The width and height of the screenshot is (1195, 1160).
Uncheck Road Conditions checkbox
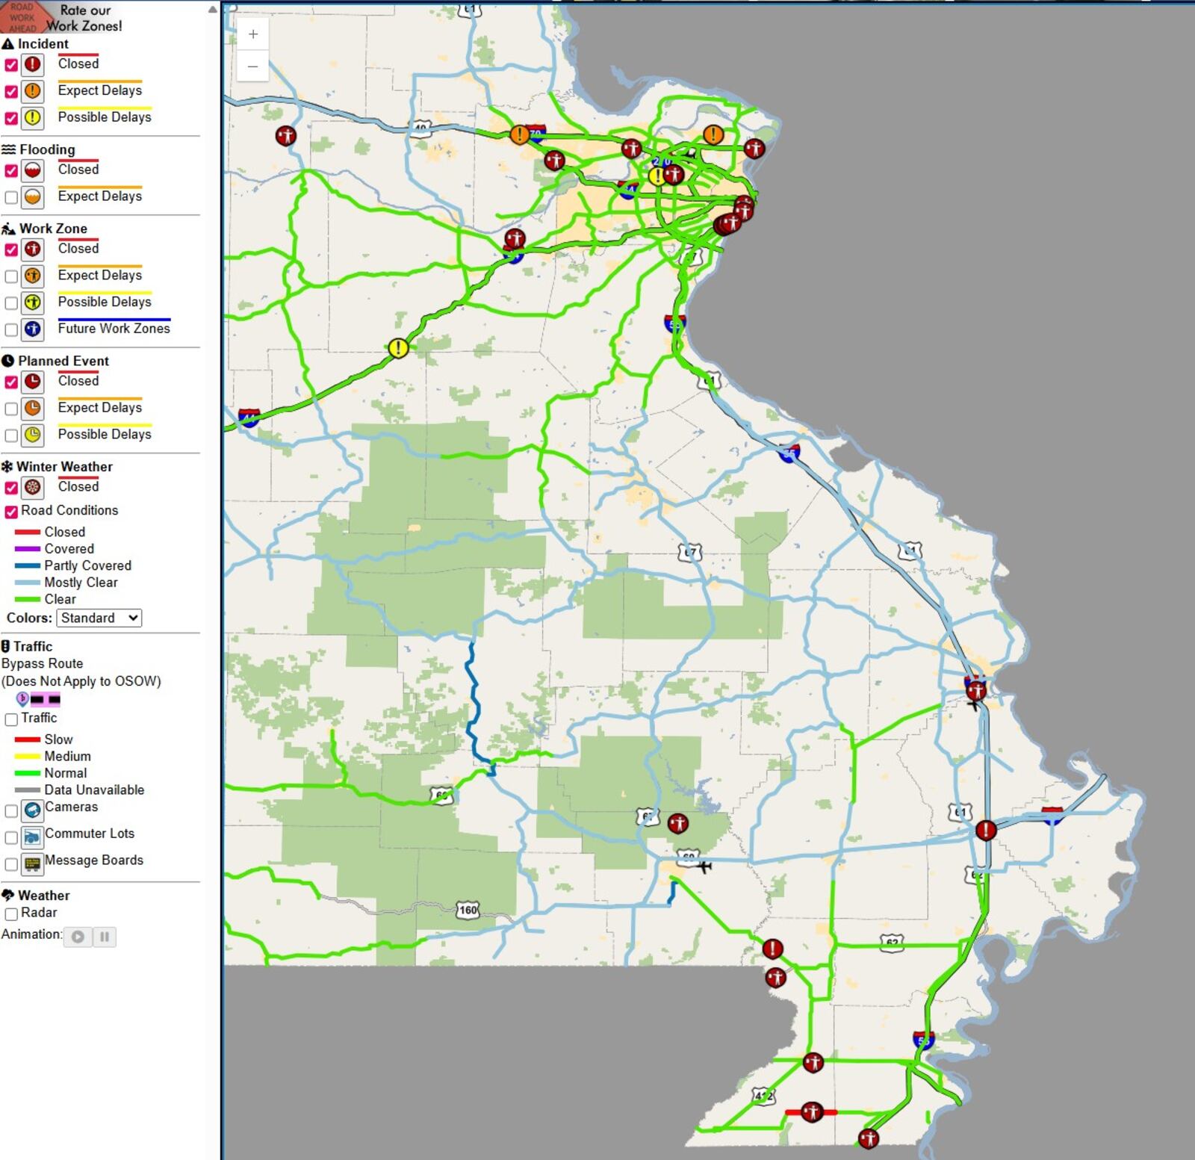11,512
